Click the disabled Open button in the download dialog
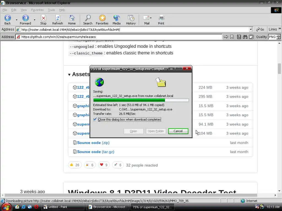 pos(134,131)
